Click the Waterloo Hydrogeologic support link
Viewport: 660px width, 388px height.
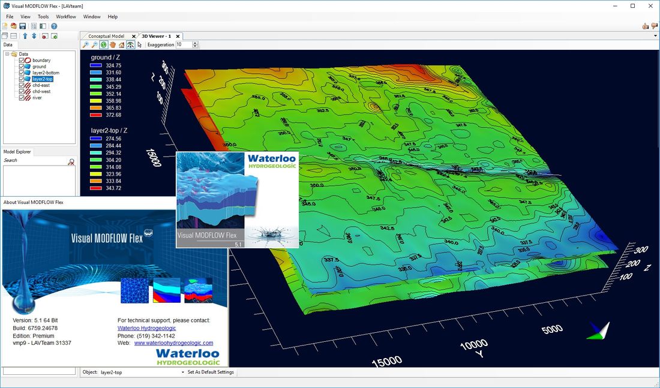coord(146,328)
